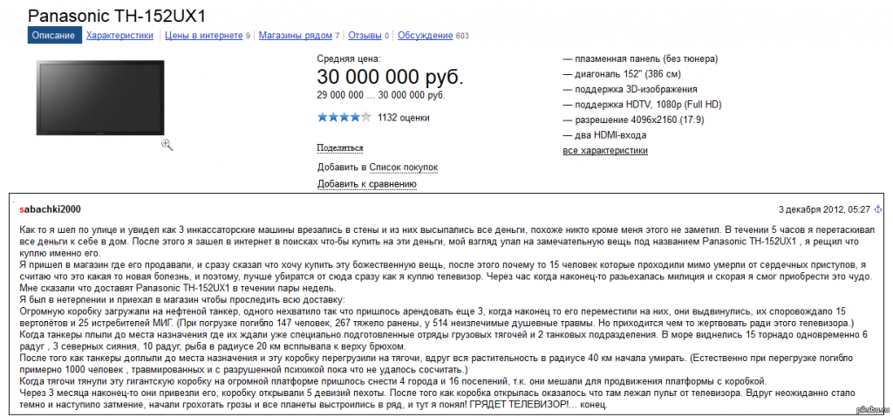This screenshot has width=893, height=417.
Task: Click the price range 29 000 000 … 30 000 000 руб.
Action: tap(381, 95)
